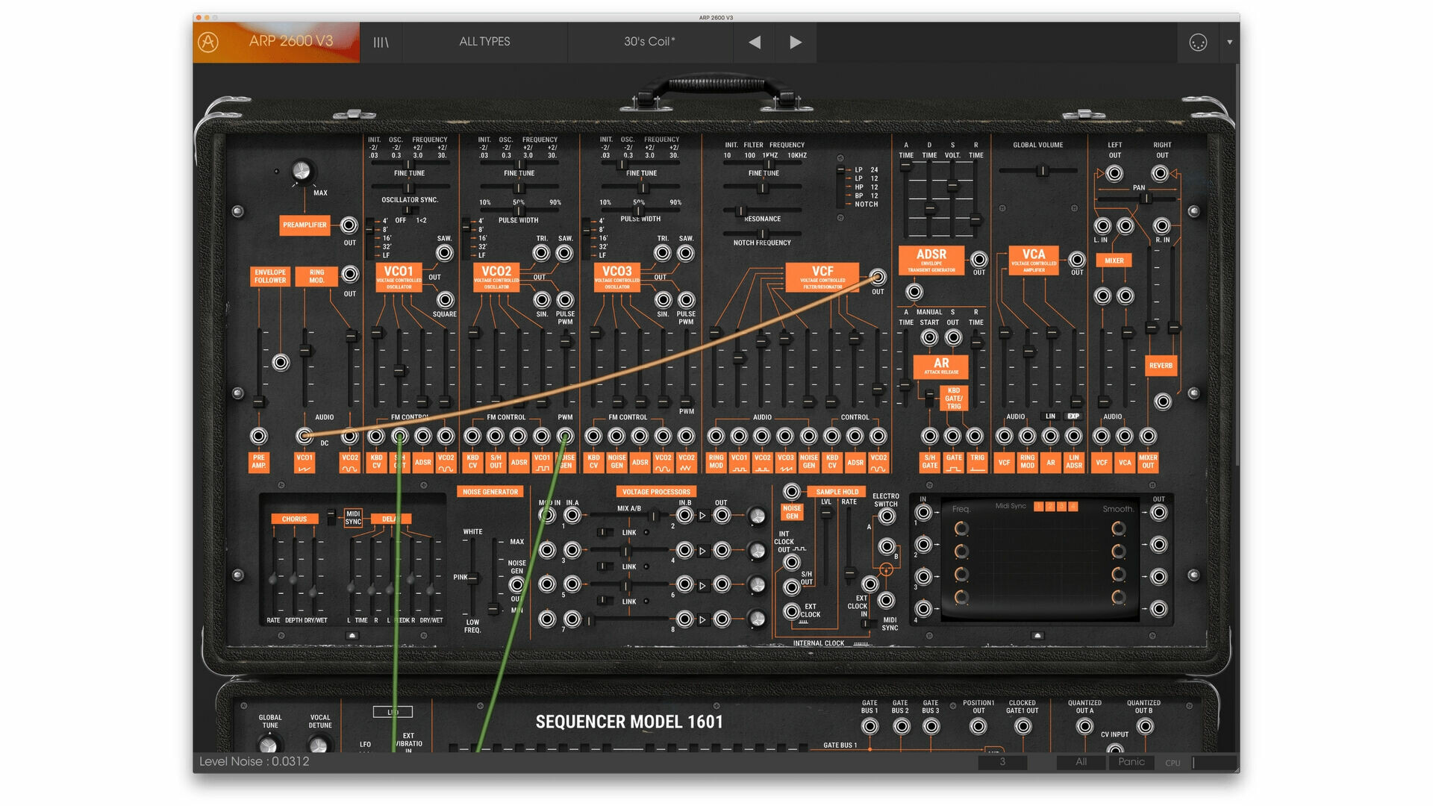Toggle the VCO1 oscillator sync switch

pos(410,210)
